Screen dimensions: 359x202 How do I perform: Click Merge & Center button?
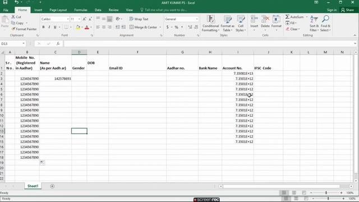pos(144,27)
